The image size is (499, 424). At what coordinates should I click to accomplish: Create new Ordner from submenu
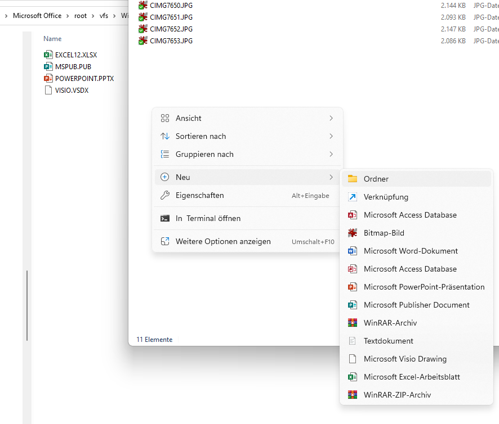(x=416, y=179)
